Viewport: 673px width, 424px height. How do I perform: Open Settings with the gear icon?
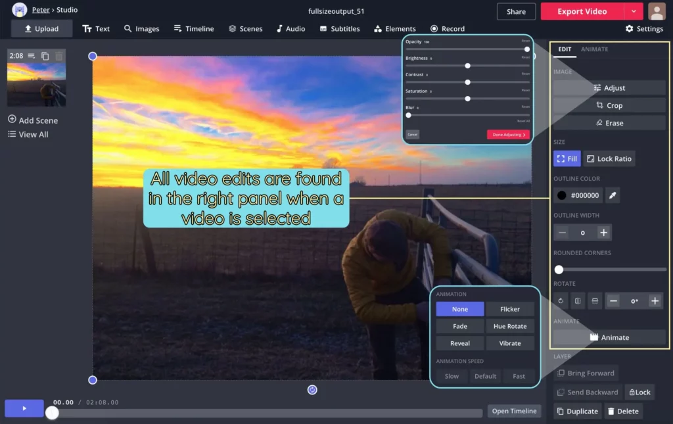click(644, 29)
